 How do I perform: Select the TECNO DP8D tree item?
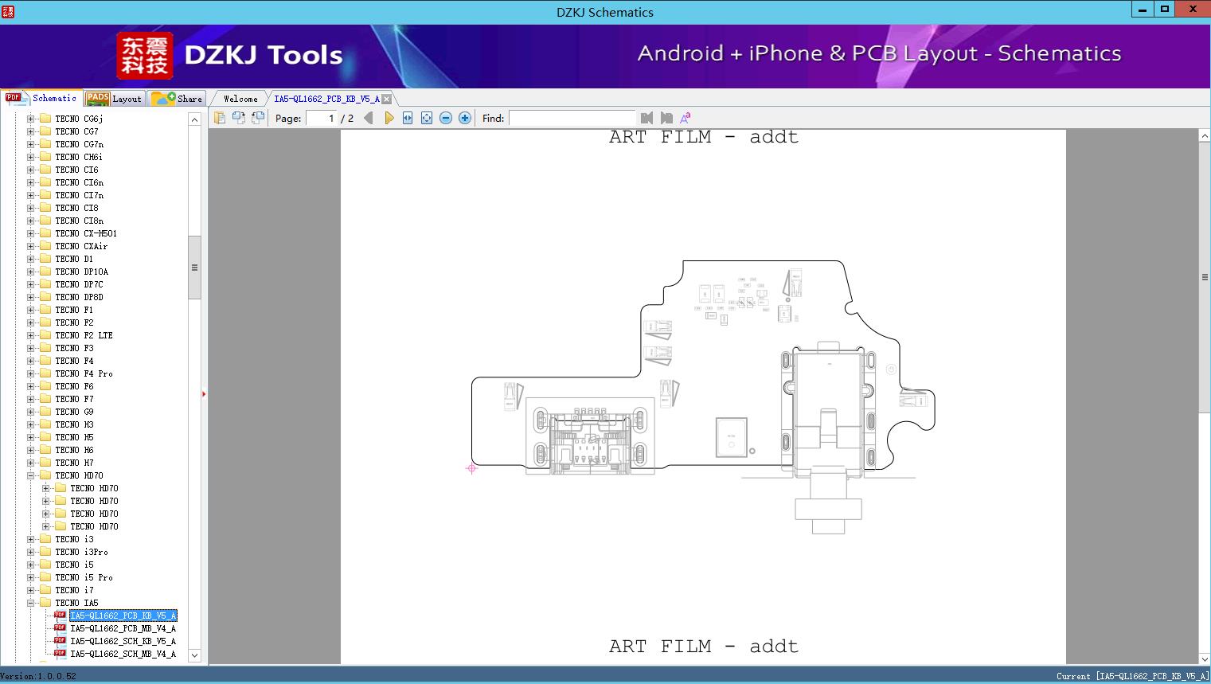pyautogui.click(x=79, y=297)
